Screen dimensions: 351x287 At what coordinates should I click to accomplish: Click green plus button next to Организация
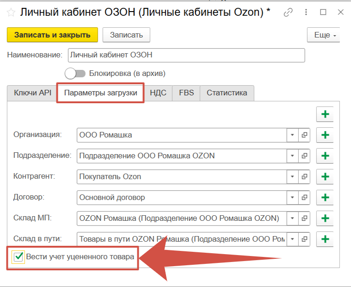click(x=325, y=135)
